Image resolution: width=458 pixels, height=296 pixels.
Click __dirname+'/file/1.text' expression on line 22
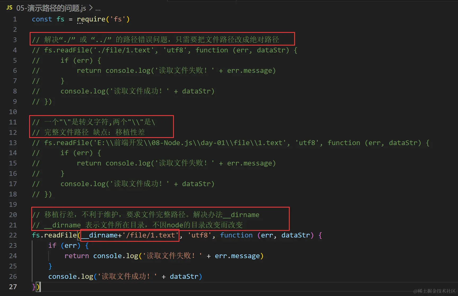click(130, 235)
